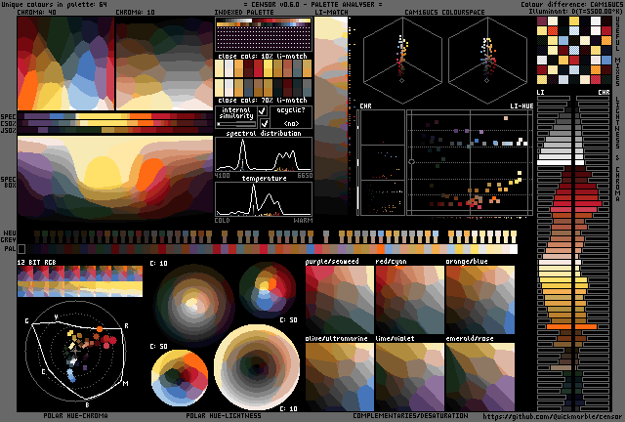Click the indexed palette dotted grid
The image size is (625, 422).
click(264, 38)
